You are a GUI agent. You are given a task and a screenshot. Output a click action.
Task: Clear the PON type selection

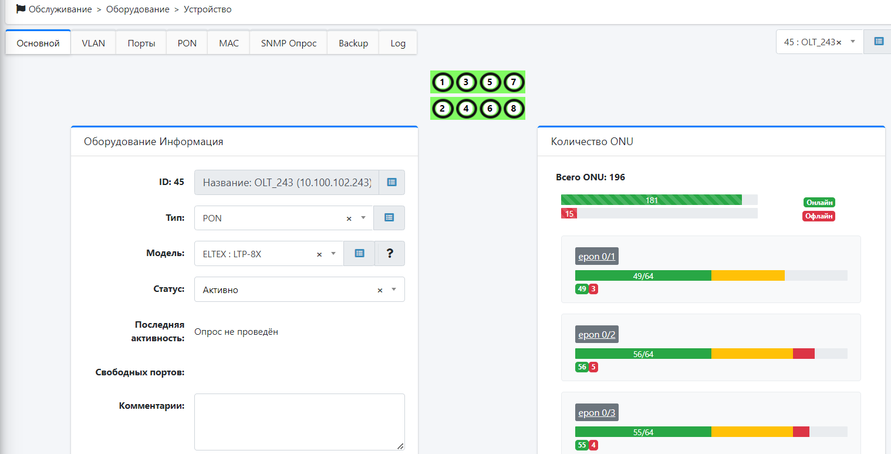pyautogui.click(x=349, y=218)
